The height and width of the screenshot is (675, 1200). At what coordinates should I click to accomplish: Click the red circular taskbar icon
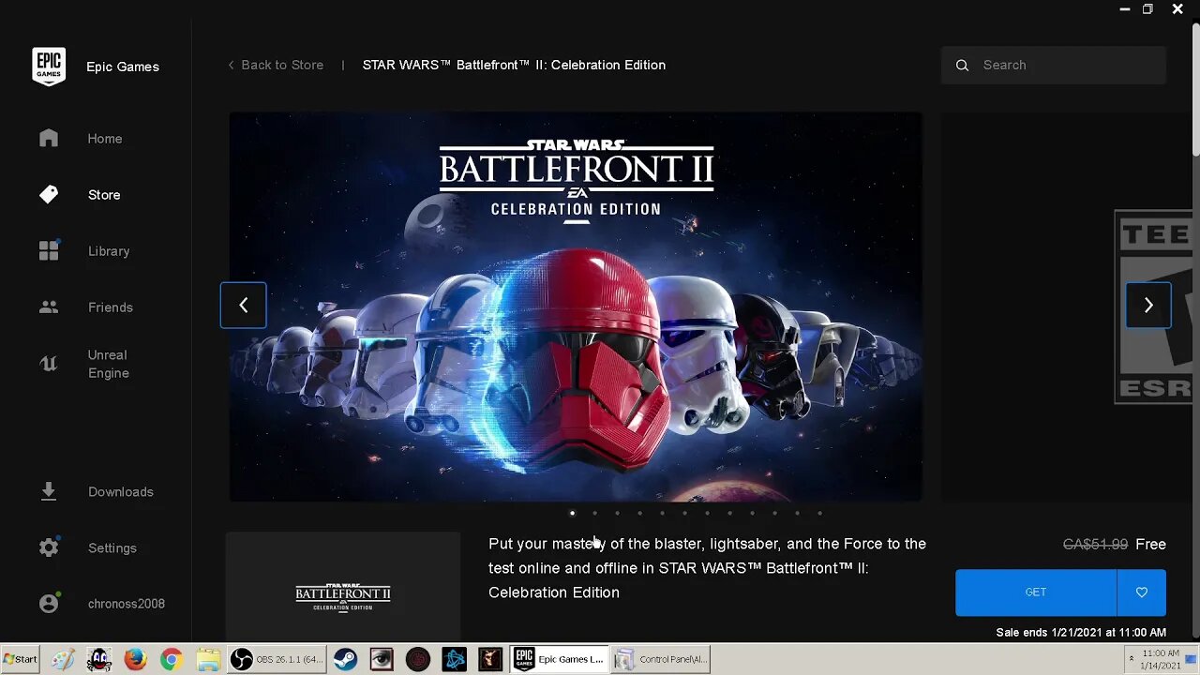point(418,660)
